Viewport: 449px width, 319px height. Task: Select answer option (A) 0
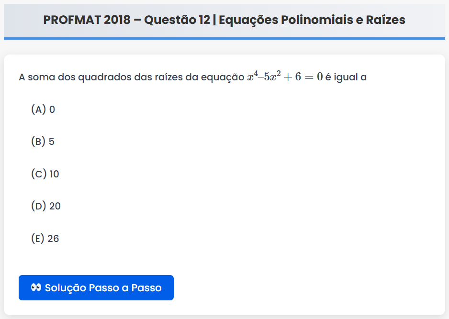point(43,110)
